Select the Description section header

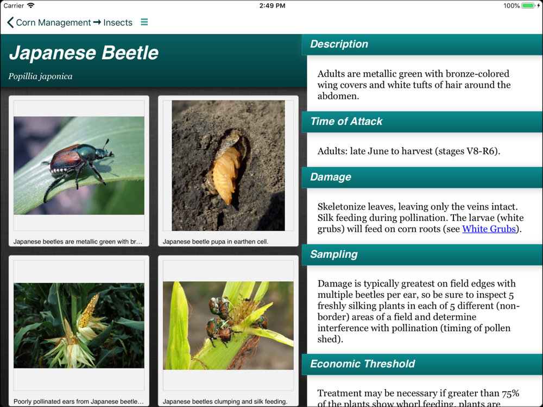pyautogui.click(x=422, y=44)
